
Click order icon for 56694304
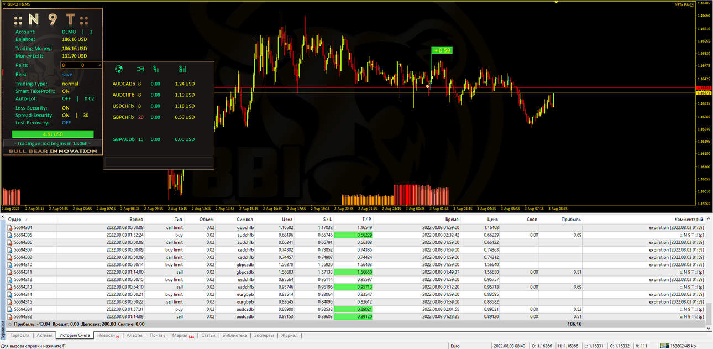click(9, 227)
